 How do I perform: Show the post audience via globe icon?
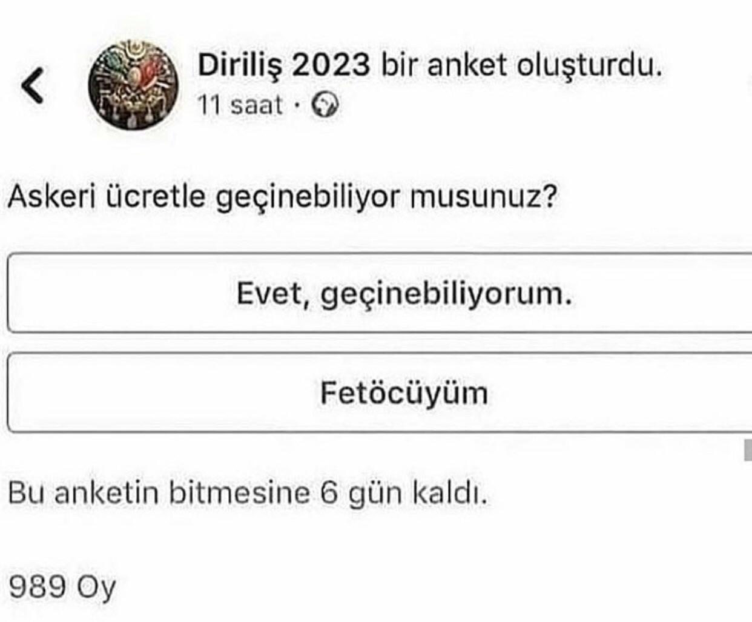(325, 106)
